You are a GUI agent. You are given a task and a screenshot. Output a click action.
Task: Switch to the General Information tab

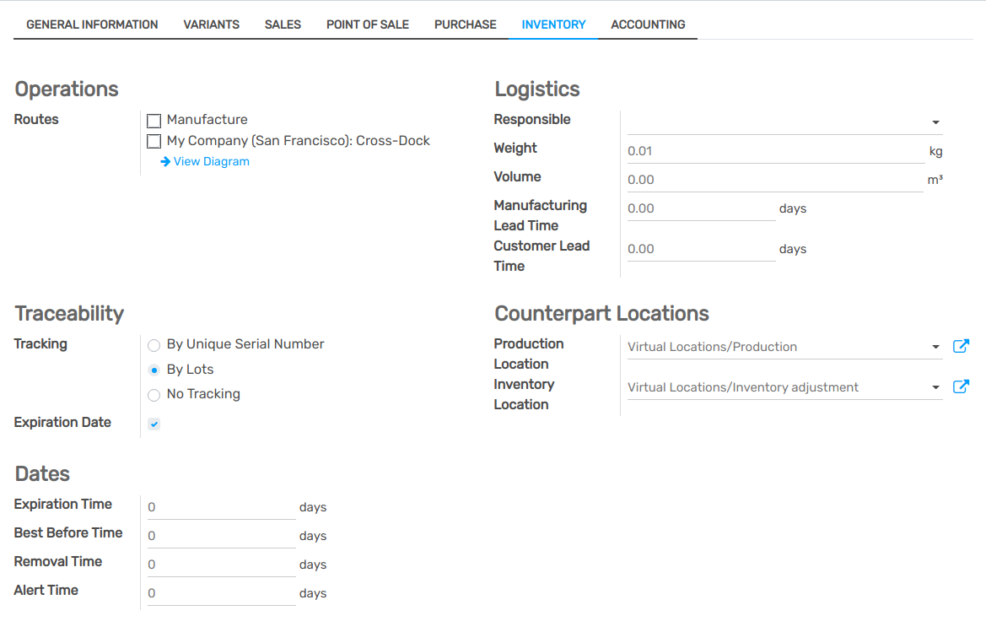(92, 24)
